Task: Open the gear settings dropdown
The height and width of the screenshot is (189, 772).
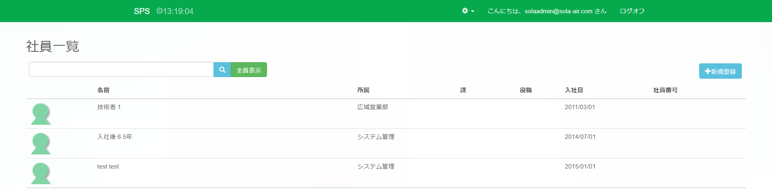Action: [468, 11]
